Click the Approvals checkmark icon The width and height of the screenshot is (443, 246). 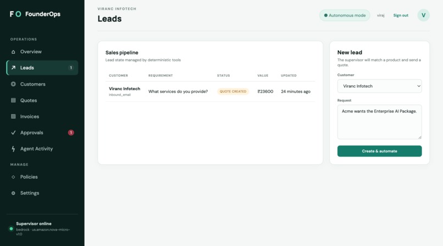[x=13, y=132]
